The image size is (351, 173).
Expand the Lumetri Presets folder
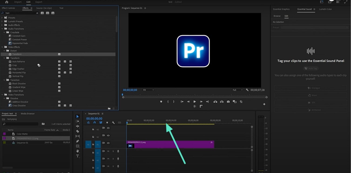[x=2, y=21]
